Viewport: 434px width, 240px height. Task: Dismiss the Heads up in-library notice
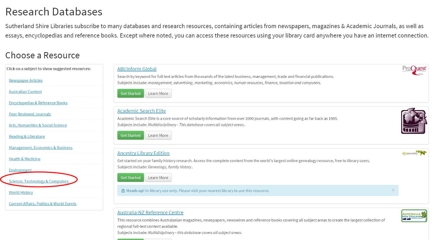(x=393, y=190)
